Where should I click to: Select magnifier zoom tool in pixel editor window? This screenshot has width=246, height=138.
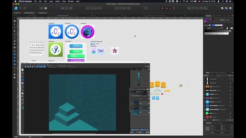pos(22,97)
